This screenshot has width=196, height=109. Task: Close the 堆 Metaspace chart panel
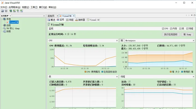[x=194, y=41]
